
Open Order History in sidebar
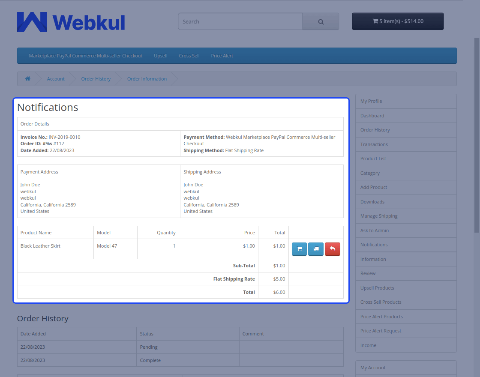[406, 130]
